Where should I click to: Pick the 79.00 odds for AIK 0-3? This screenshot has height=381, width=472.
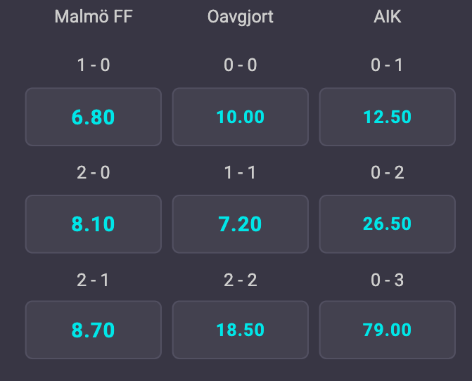[388, 330]
